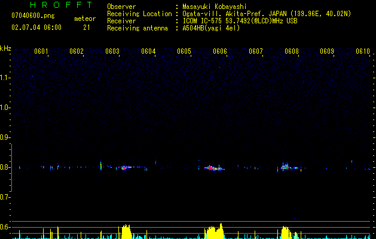Click the 0.9 kHz axis label
Screen dimensions: 376x239
[5, 137]
